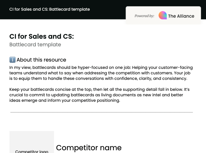Select the bold "CI for Sales and CS:" heading

tap(42, 37)
